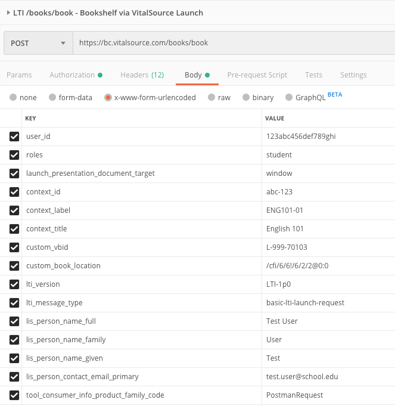Viewport: 395px width, 406px height.
Task: Open the POST method dropdown
Action: [x=38, y=43]
